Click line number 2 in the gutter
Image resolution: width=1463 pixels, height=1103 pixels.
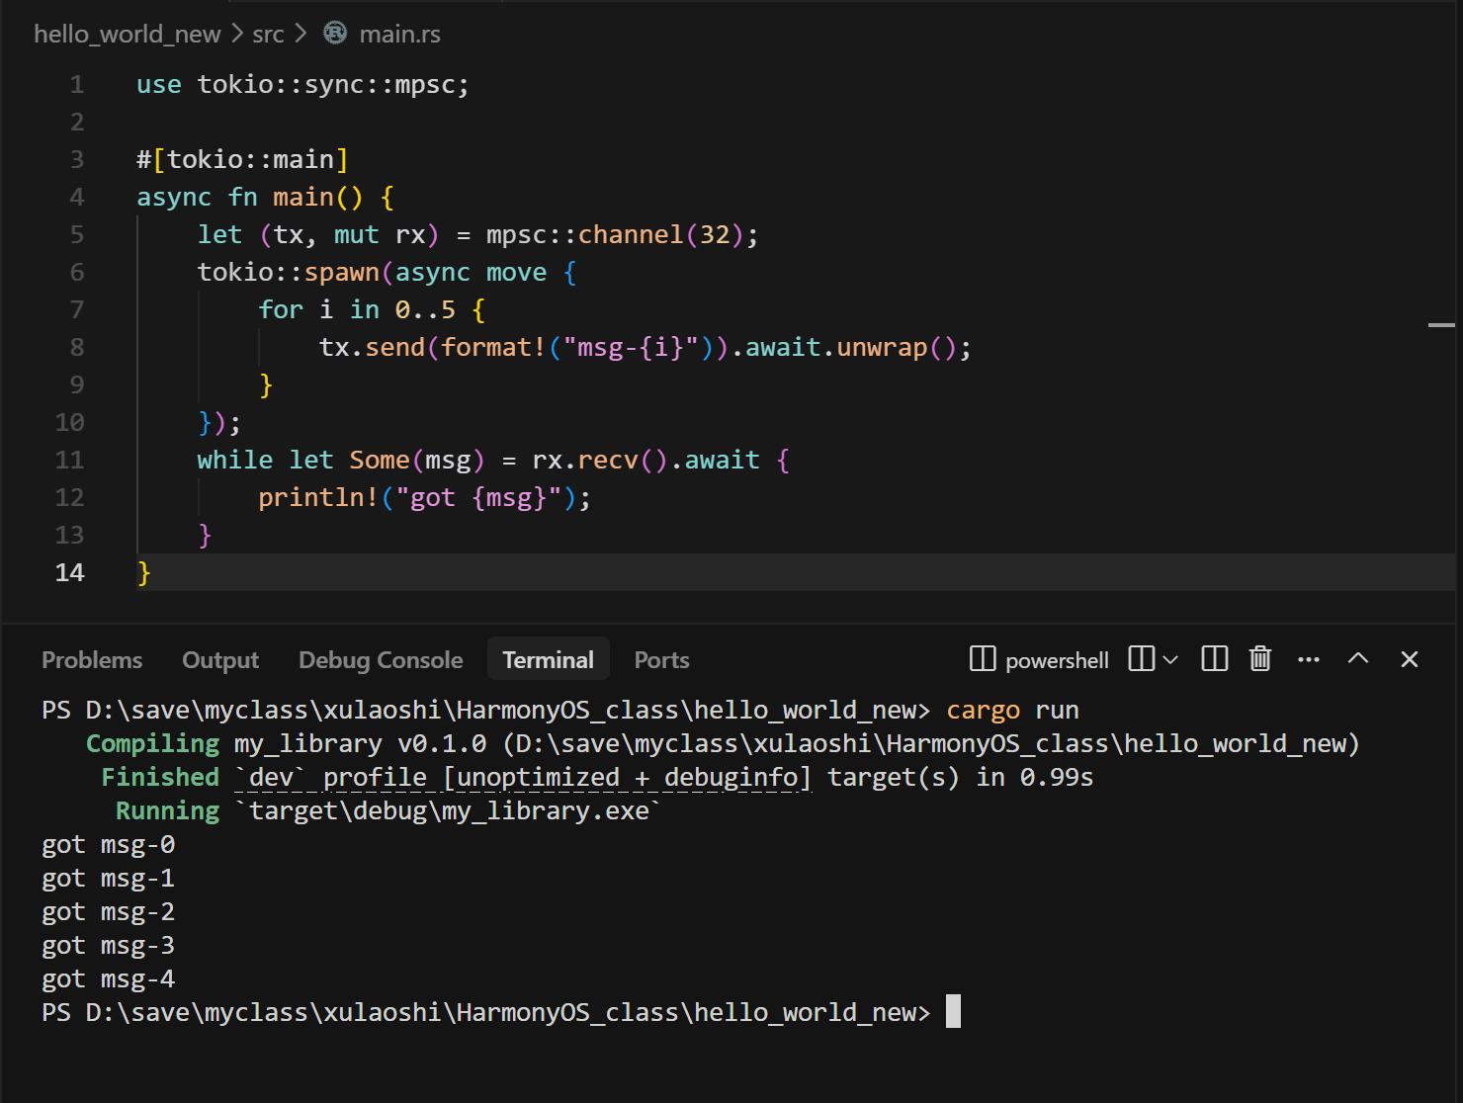tap(77, 123)
